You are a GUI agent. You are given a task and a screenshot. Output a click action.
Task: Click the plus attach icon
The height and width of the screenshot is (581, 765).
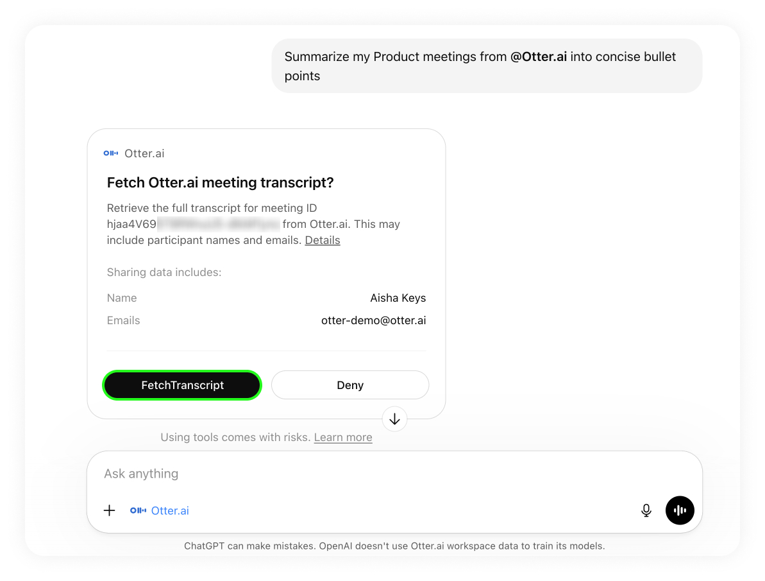(x=110, y=510)
